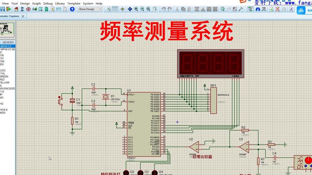Open the Base Design variant dropdown
This screenshot has height=175, width=312.
click(x=90, y=9)
